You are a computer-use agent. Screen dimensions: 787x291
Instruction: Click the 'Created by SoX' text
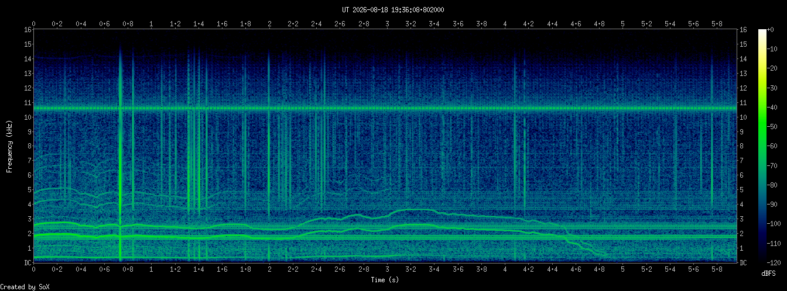22,286
